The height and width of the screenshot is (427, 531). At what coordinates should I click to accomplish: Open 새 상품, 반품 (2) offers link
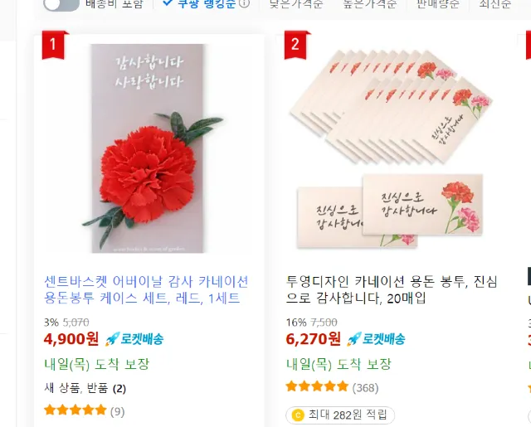(x=85, y=388)
